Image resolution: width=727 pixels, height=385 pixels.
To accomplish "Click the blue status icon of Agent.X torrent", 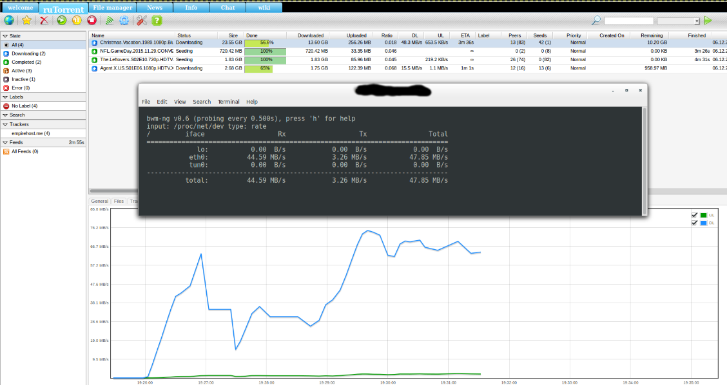I will [95, 69].
